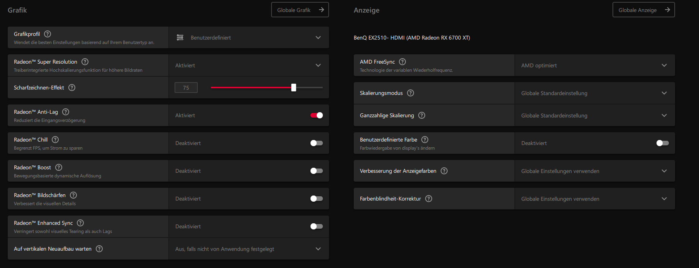Go to Globale Anzeige settings
699x268 pixels.
click(643, 10)
